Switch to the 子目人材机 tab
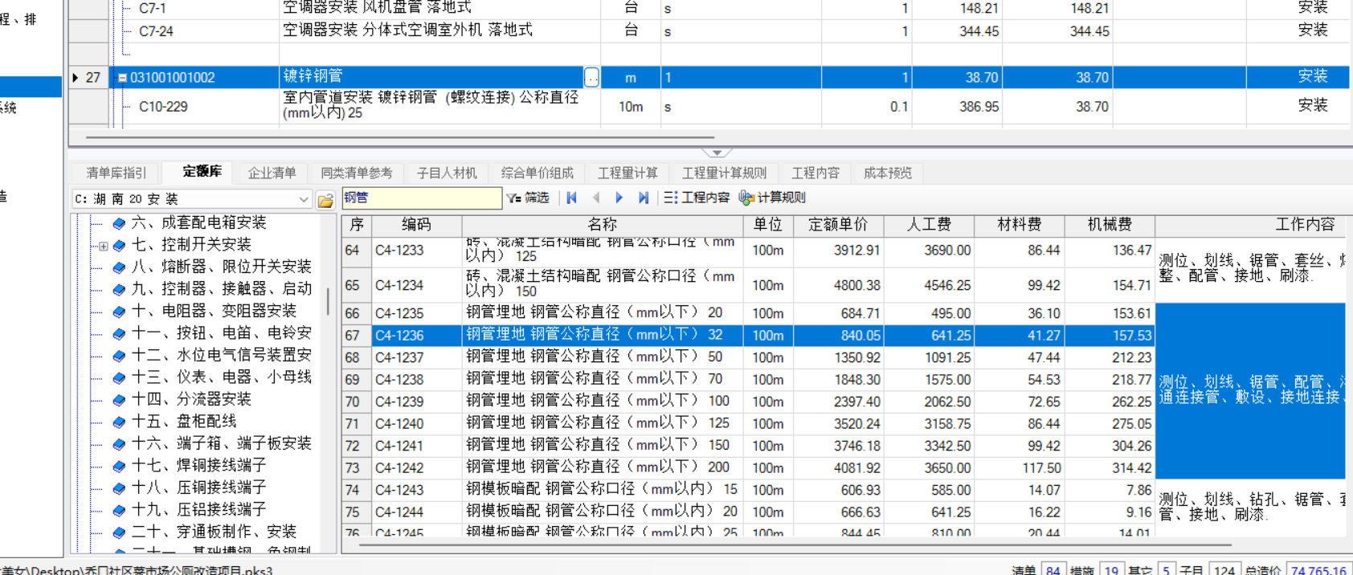Screen dimensions: 1353x575 (447, 173)
